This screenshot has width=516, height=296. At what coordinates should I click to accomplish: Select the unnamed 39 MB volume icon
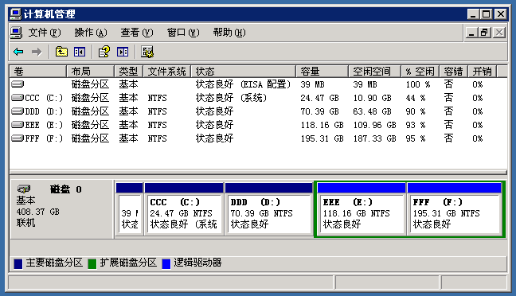[x=18, y=84]
